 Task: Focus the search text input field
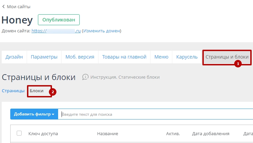(x=154, y=114)
